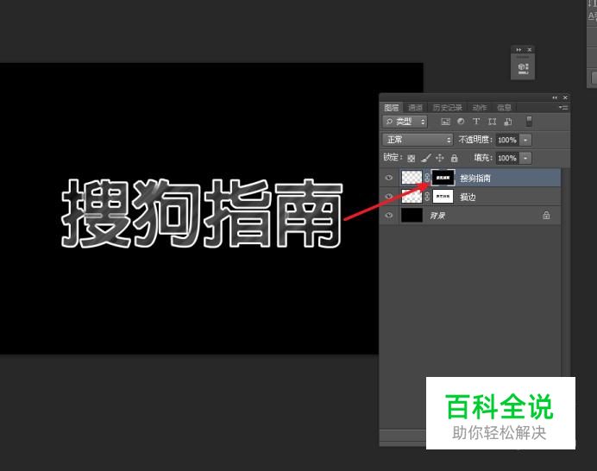Viewport: 597px width, 471px height.
Task: Close the small collapsed panel dock
Action: [529, 49]
